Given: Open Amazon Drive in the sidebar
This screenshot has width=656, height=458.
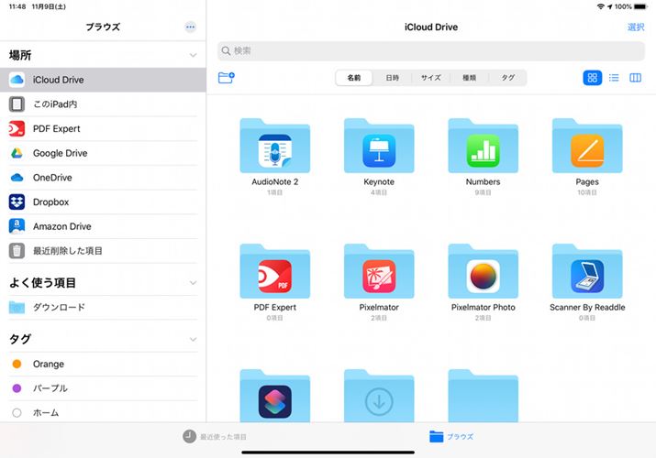Looking at the screenshot, I should pos(61,226).
